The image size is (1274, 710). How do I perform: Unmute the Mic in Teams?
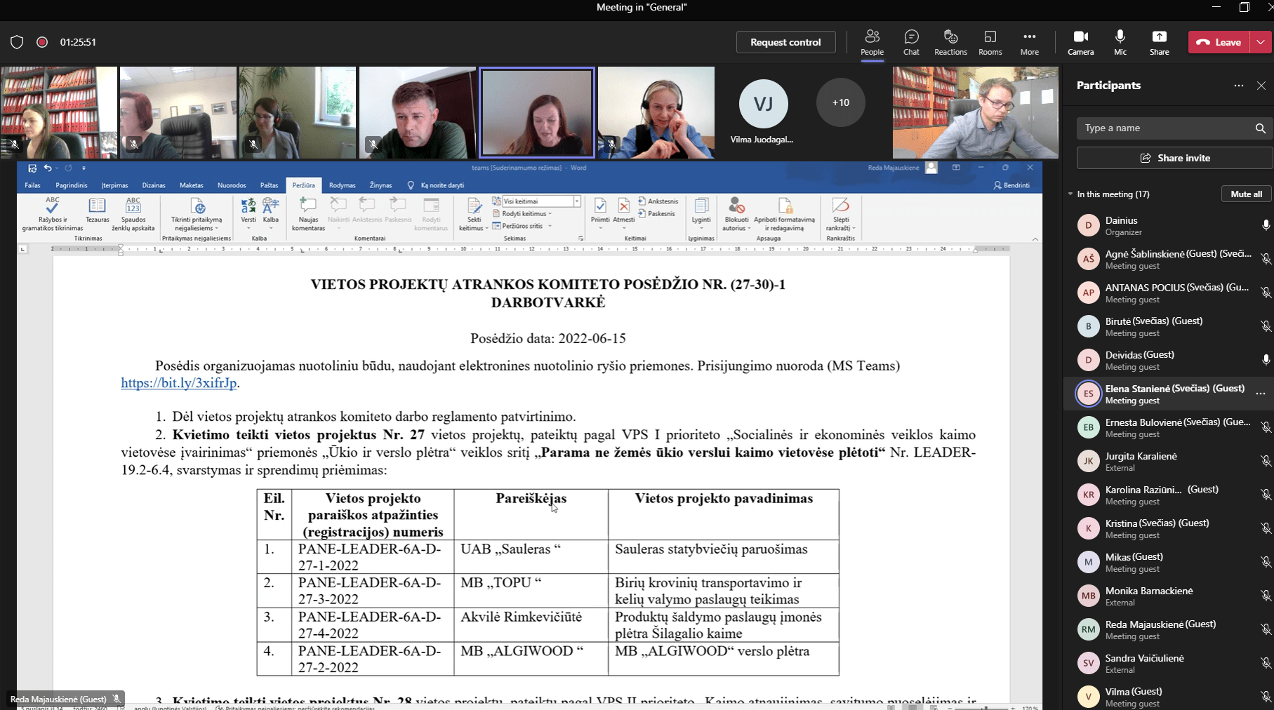1120,41
